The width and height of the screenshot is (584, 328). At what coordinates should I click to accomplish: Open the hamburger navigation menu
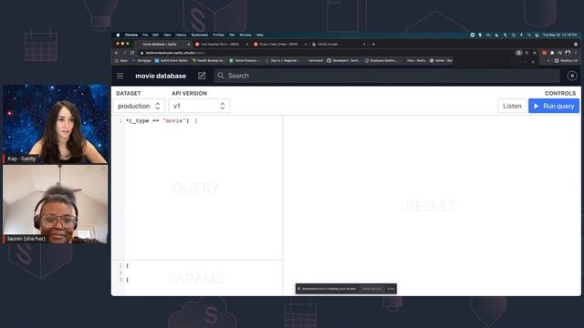120,76
